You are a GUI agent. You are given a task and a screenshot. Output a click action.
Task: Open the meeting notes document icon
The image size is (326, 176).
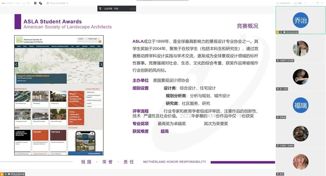coord(35,3)
